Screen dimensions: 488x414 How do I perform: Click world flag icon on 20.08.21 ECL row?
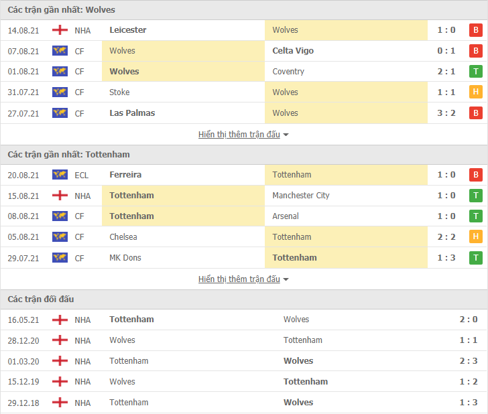click(60, 175)
